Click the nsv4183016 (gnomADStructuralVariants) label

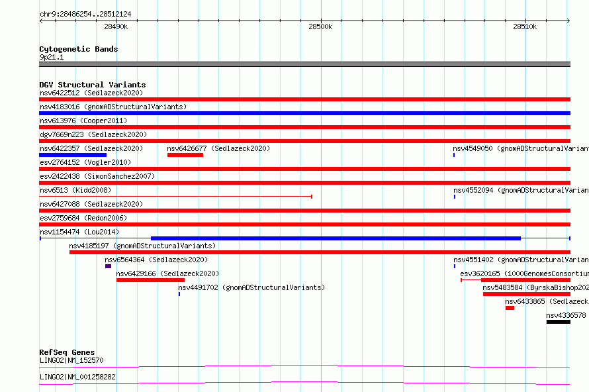coord(113,107)
